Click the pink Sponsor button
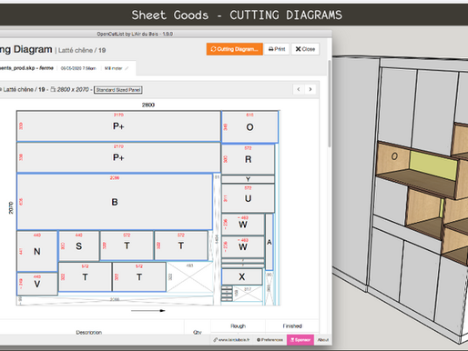 [300, 340]
